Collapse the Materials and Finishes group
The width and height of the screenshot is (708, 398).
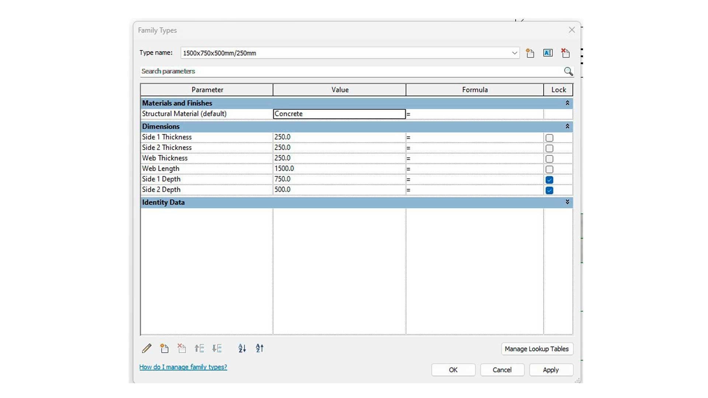(x=567, y=103)
